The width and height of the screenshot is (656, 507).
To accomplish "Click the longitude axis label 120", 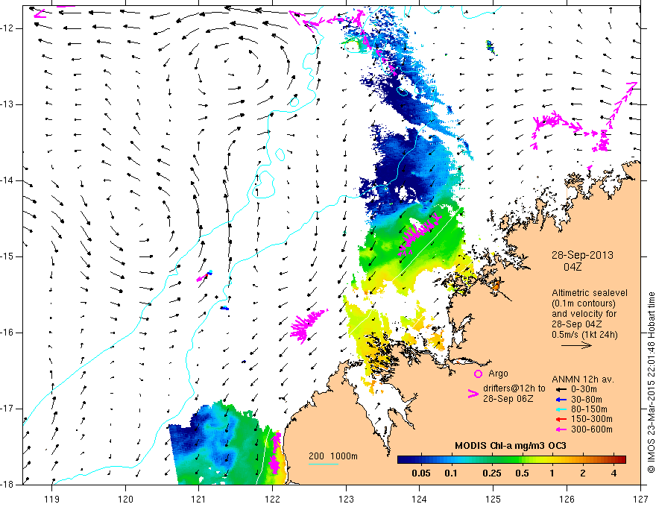I will [x=125, y=499].
